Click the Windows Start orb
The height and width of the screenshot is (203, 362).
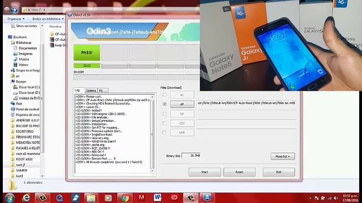pos(10,198)
